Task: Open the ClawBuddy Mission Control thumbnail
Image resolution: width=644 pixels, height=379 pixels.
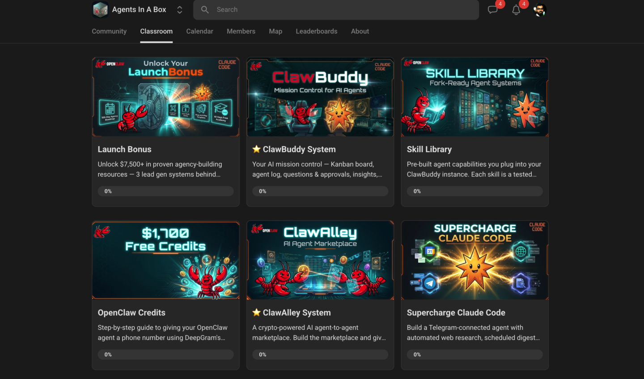Action: (x=320, y=97)
